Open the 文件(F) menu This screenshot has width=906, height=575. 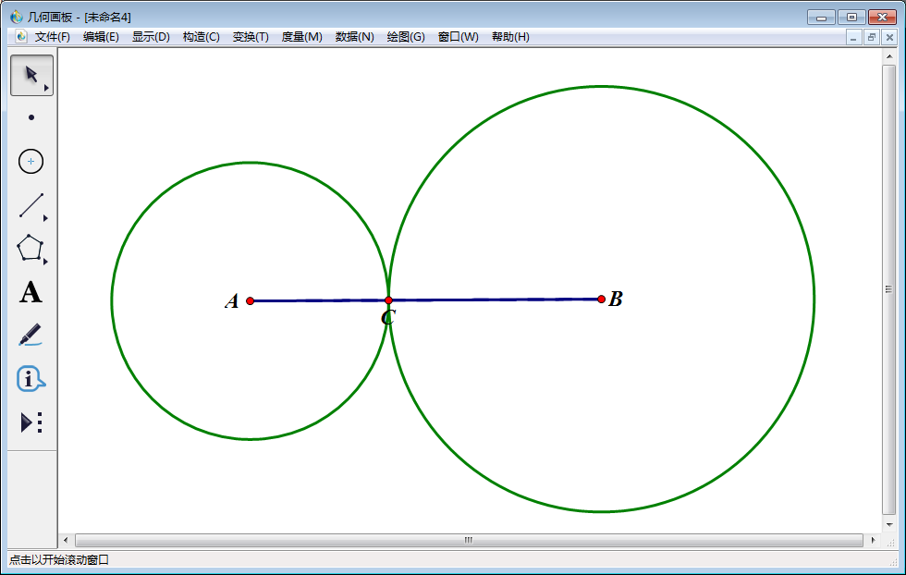click(x=52, y=37)
